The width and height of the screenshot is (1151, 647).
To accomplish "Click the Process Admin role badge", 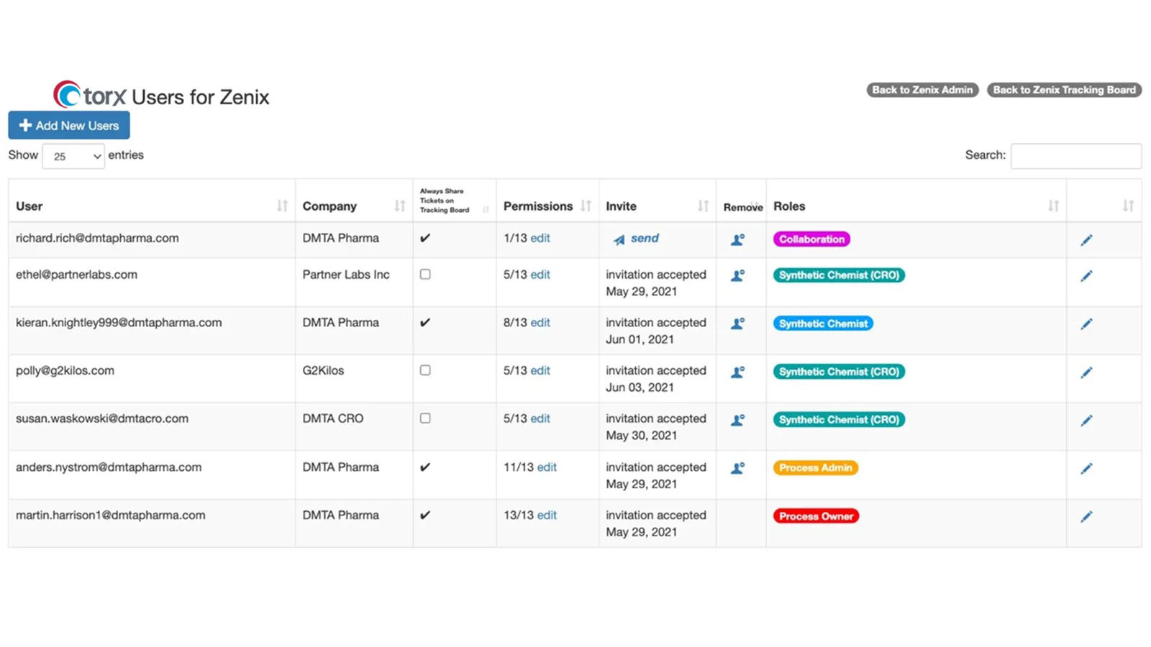I will pyautogui.click(x=815, y=468).
